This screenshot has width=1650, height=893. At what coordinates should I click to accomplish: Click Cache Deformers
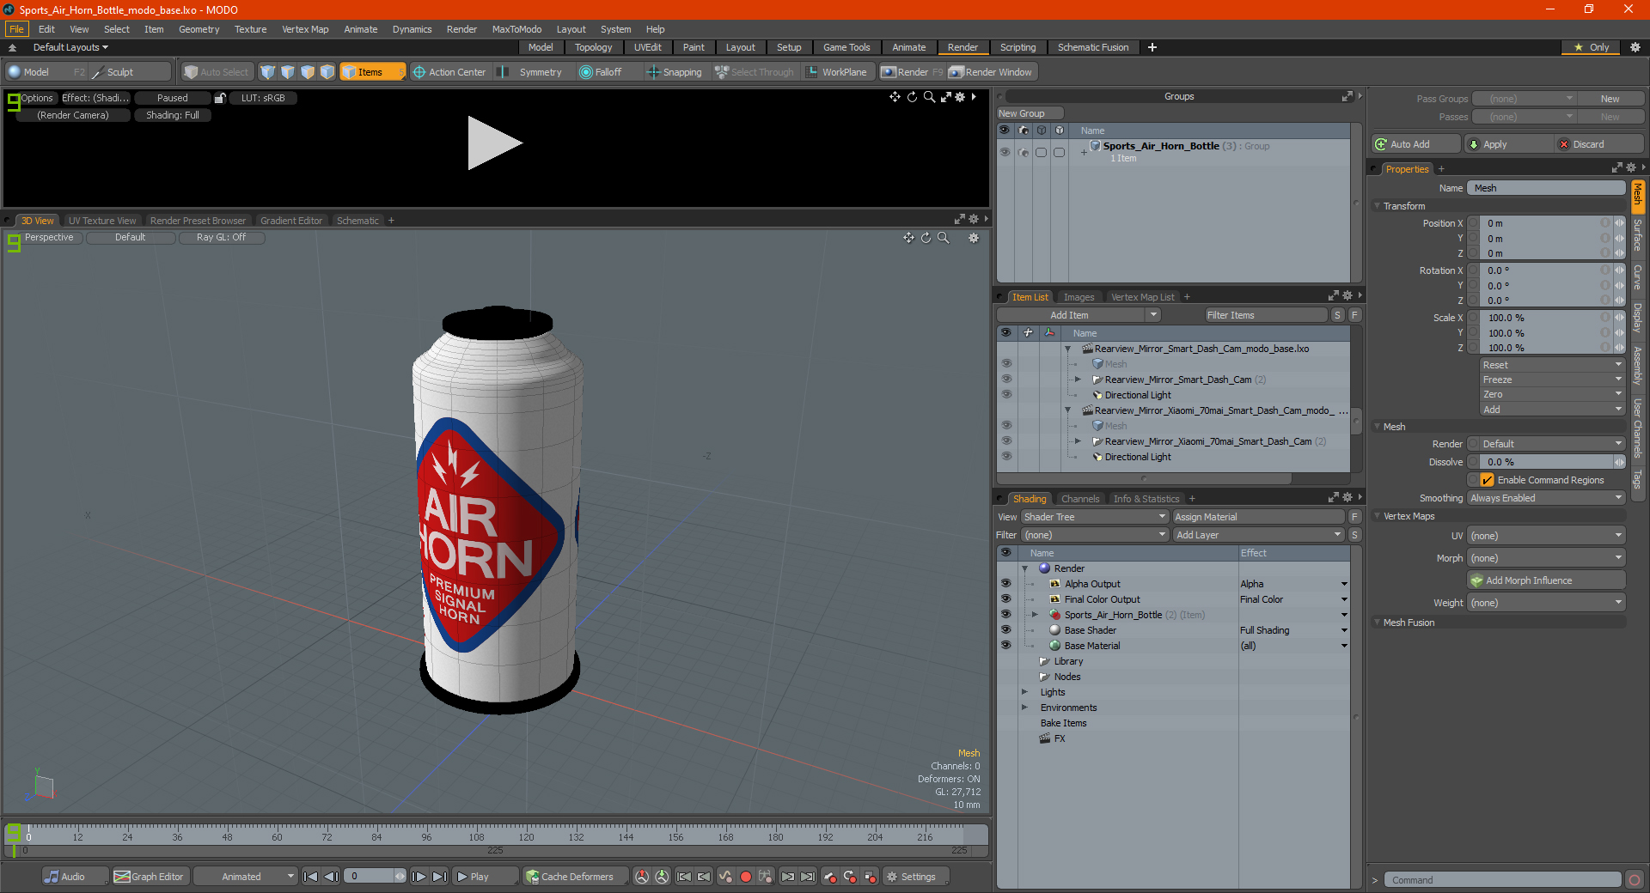(575, 877)
